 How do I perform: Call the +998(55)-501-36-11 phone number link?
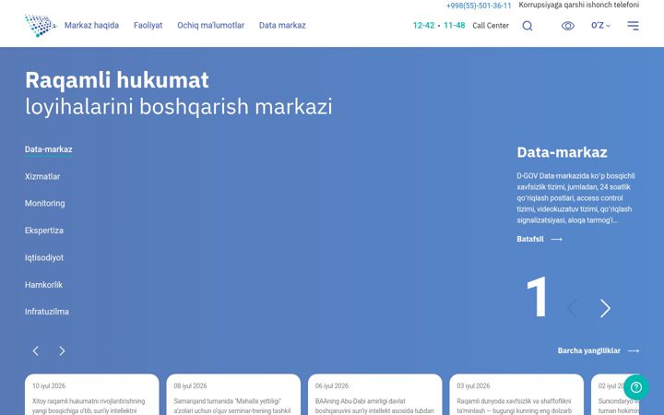pyautogui.click(x=479, y=6)
